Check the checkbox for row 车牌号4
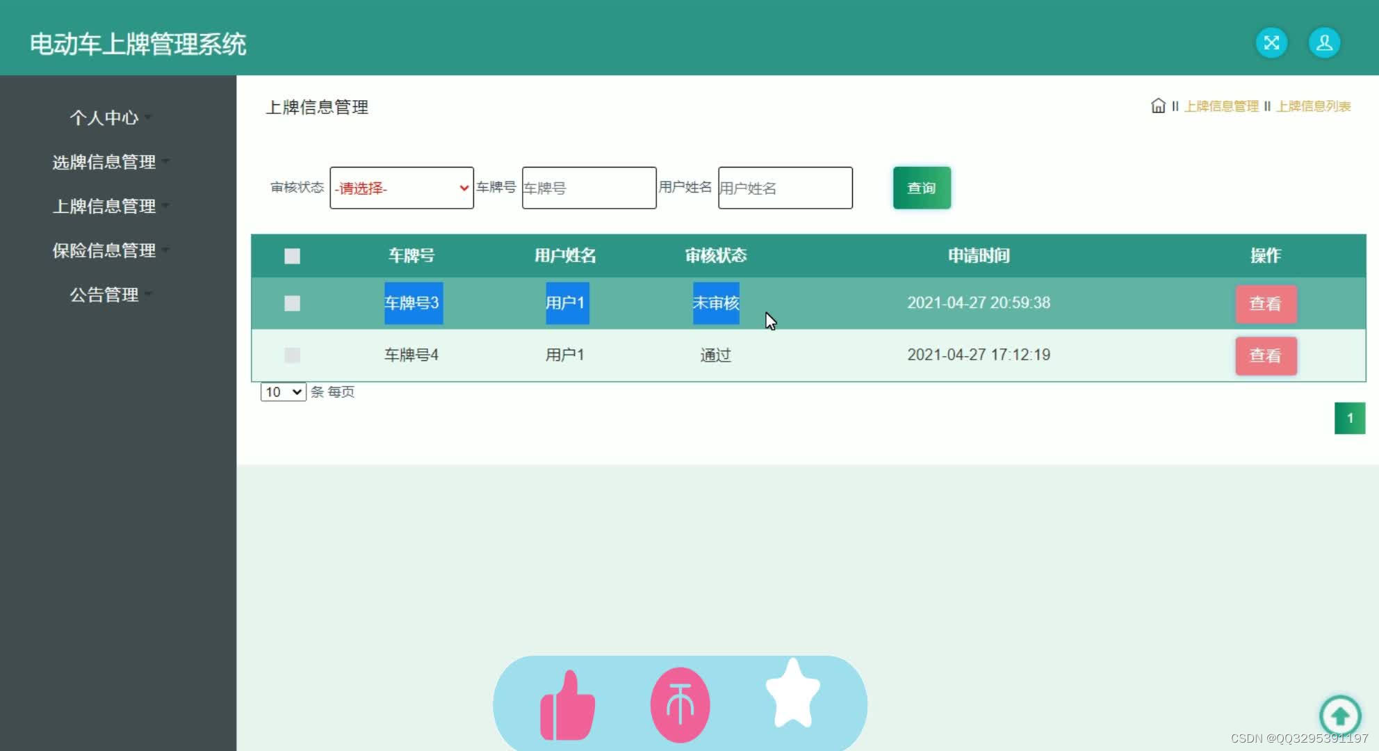Image resolution: width=1379 pixels, height=751 pixels. click(292, 355)
